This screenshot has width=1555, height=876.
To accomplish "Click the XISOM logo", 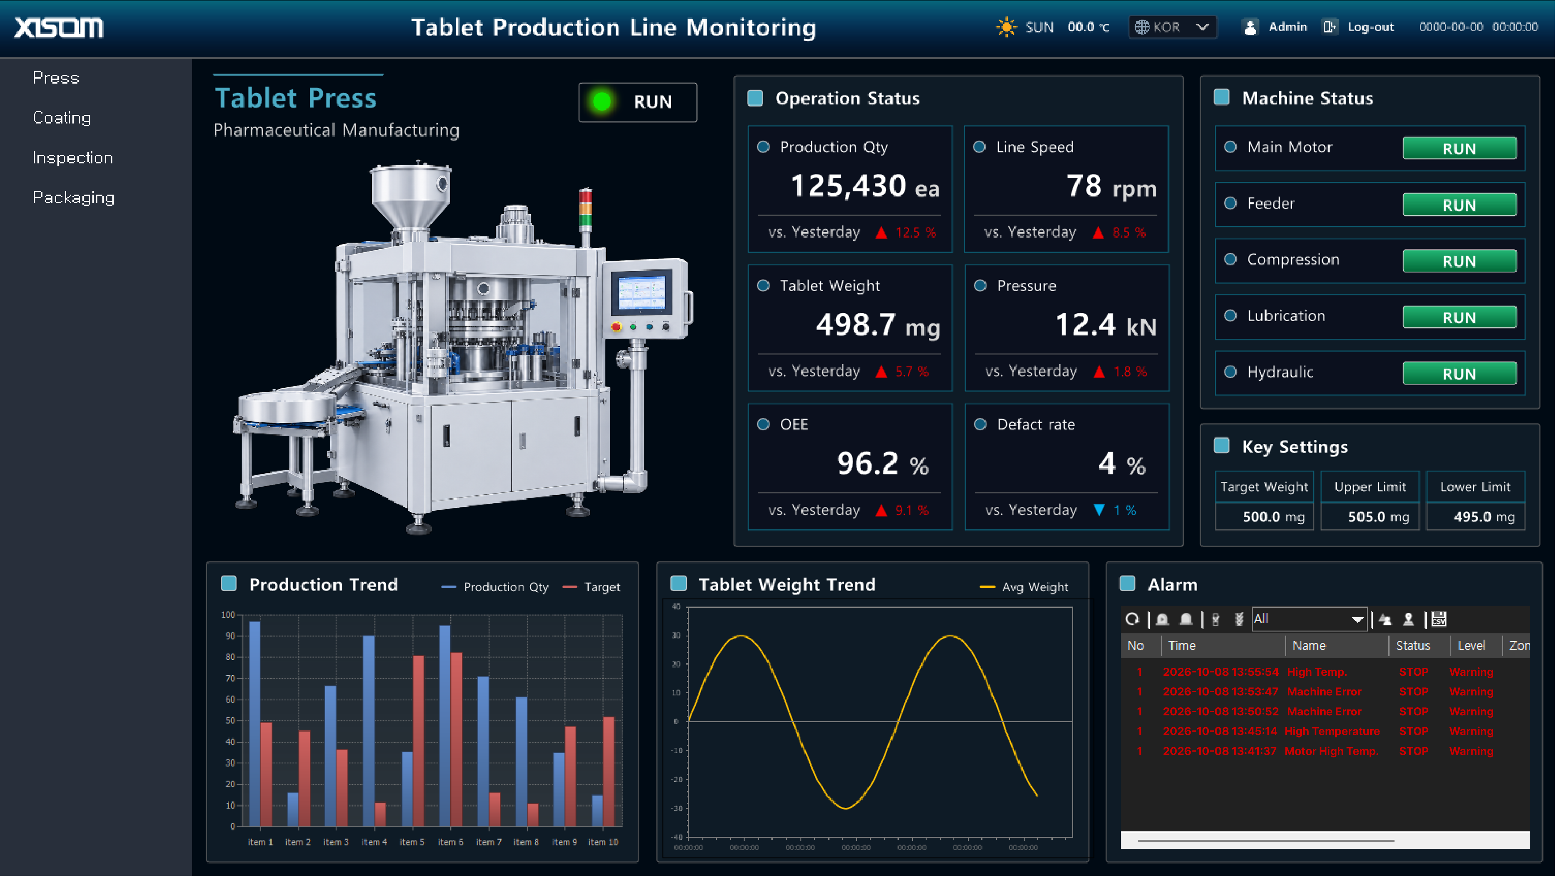I will (x=59, y=27).
